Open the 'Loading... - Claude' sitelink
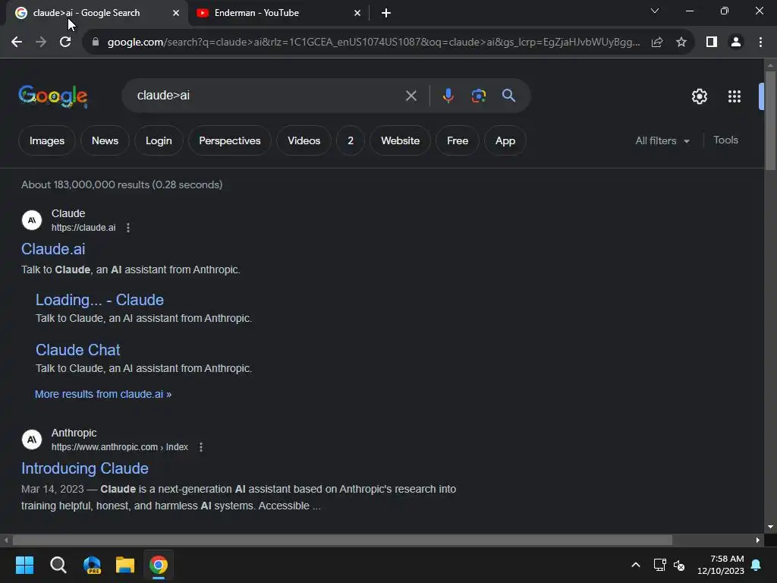Screen dimensions: 777x583 click(x=99, y=300)
